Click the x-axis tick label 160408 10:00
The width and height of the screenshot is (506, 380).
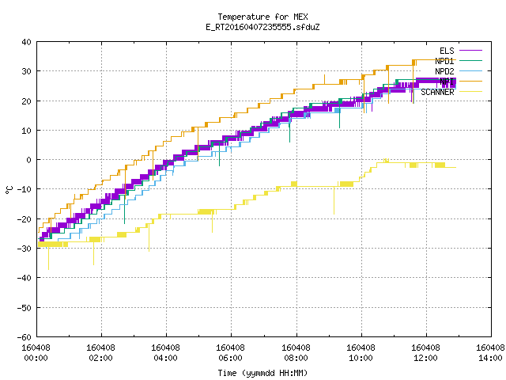(x=361, y=352)
